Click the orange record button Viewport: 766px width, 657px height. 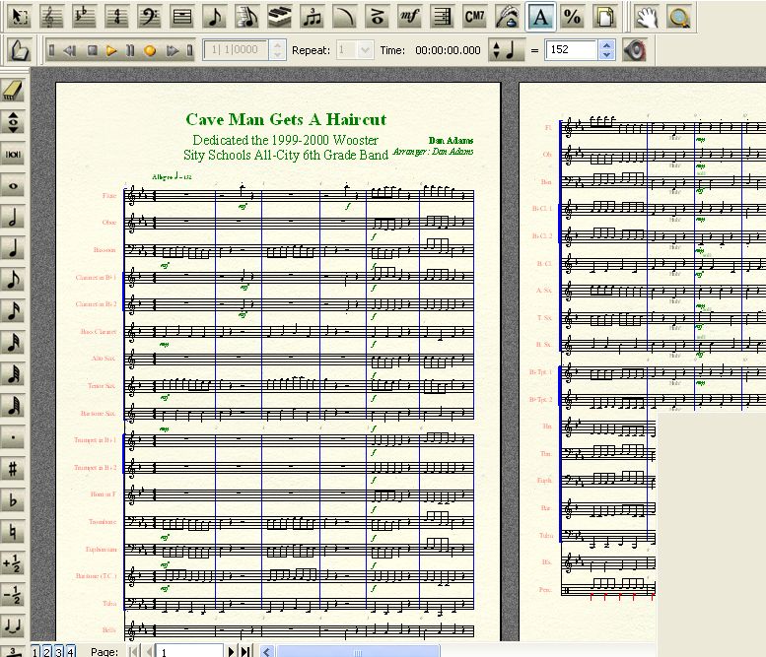(x=150, y=51)
